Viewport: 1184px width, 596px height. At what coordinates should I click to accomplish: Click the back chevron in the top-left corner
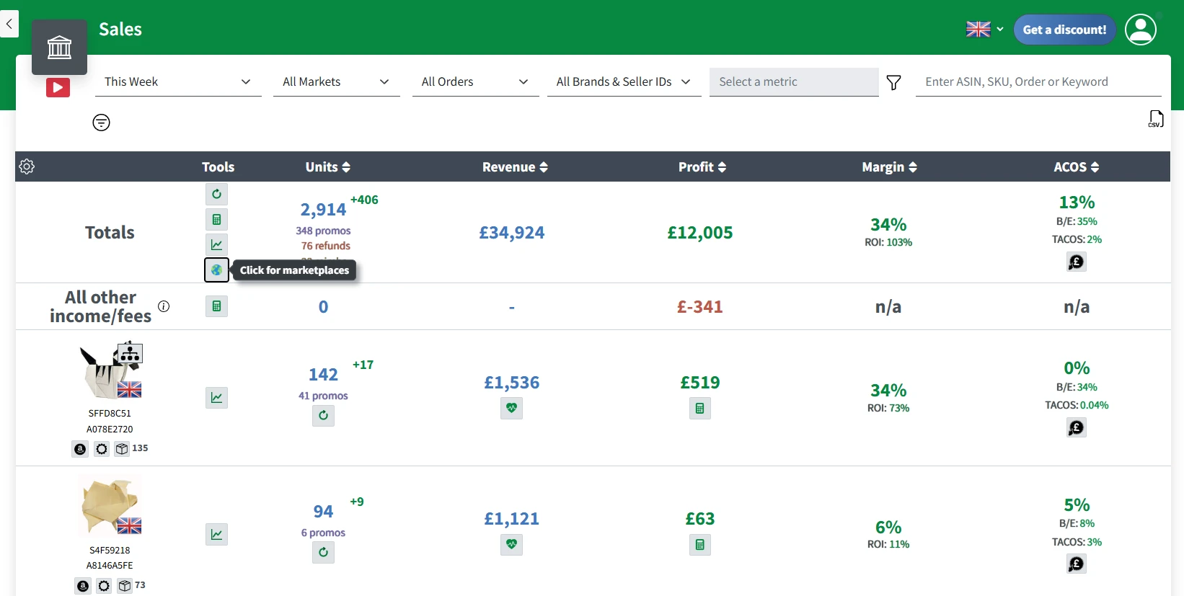[x=9, y=24]
